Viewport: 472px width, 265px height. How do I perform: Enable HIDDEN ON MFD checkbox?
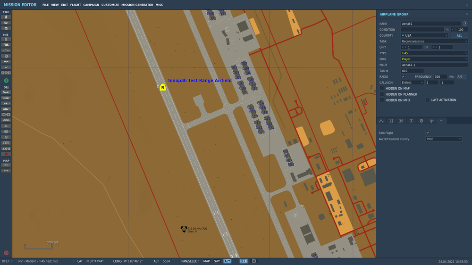tap(382, 100)
